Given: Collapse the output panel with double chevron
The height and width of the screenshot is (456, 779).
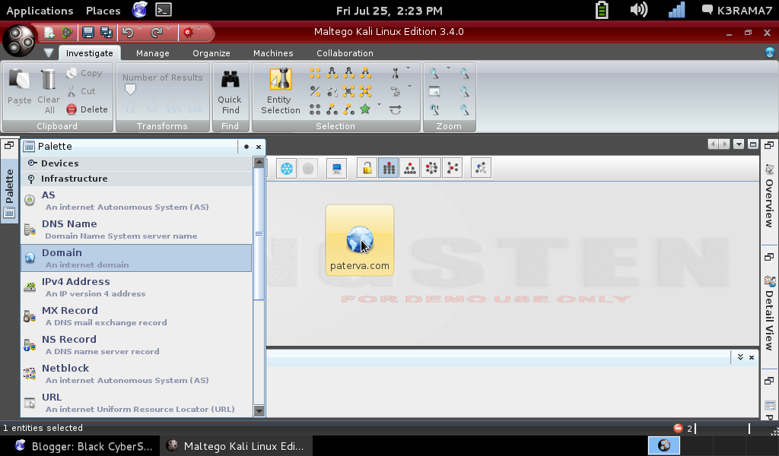Looking at the screenshot, I should tap(740, 357).
